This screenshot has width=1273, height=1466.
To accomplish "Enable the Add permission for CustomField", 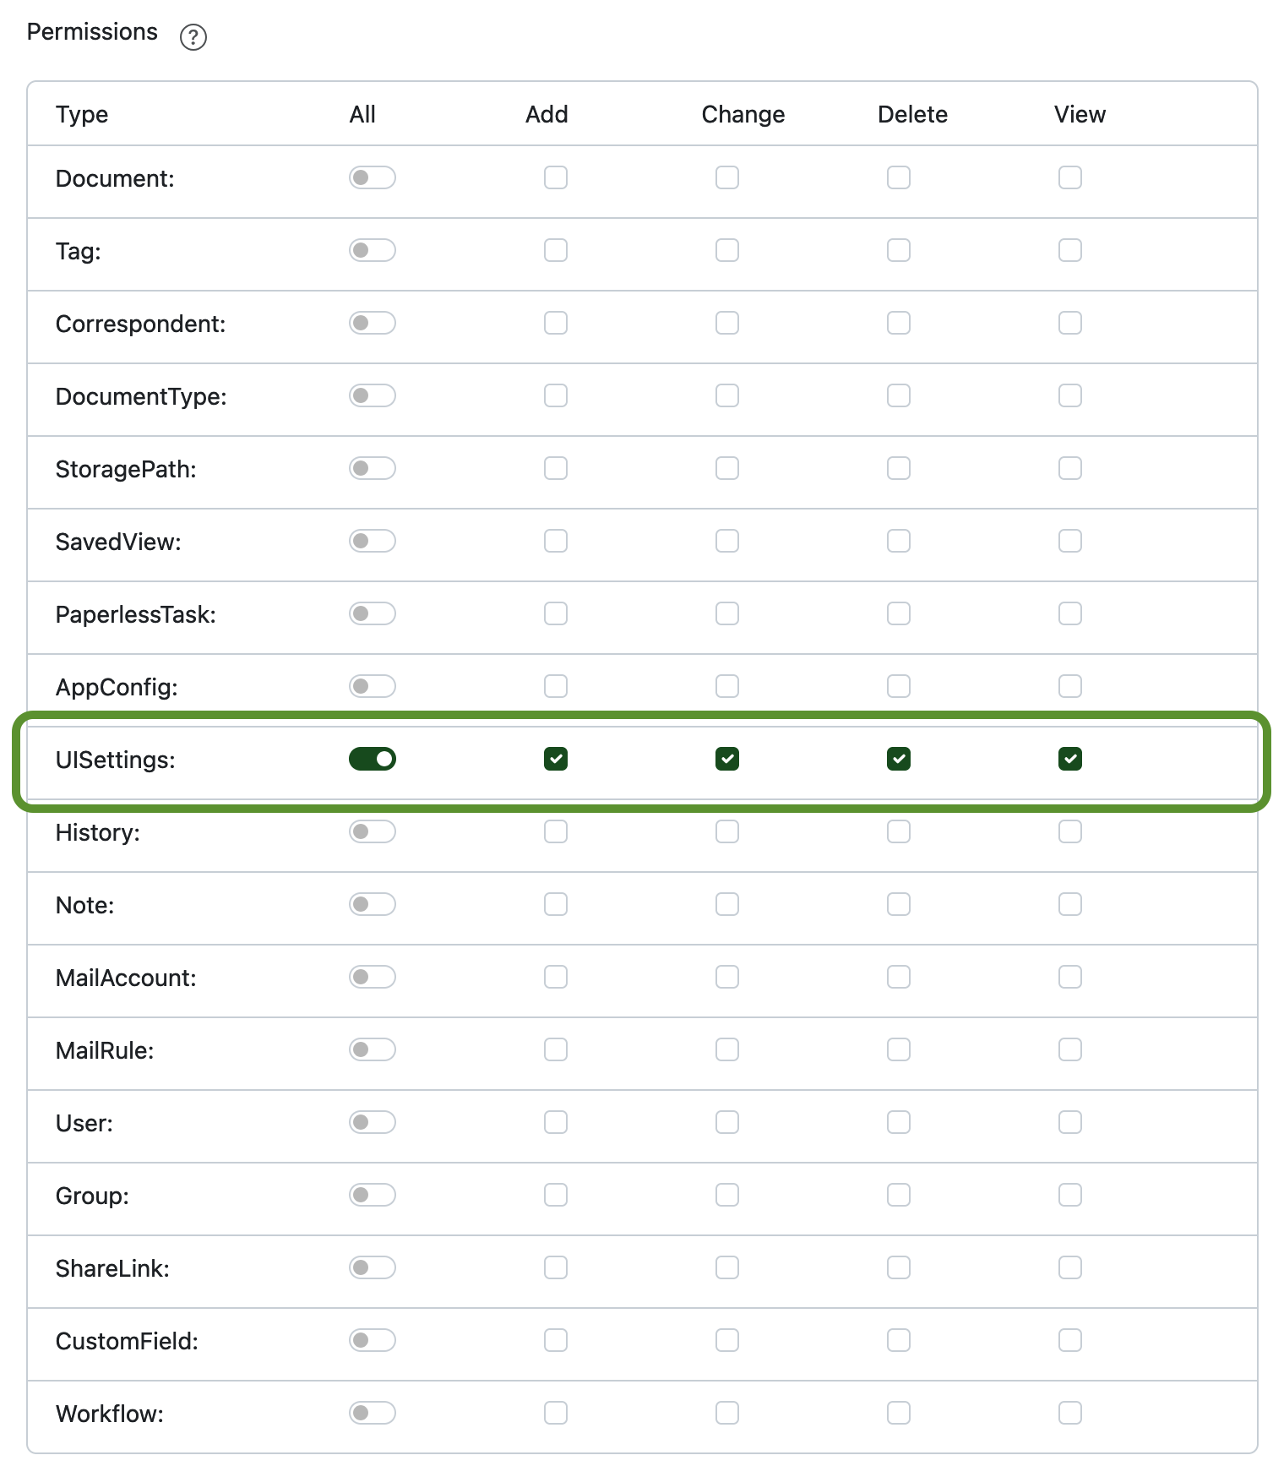I will tap(555, 1340).
